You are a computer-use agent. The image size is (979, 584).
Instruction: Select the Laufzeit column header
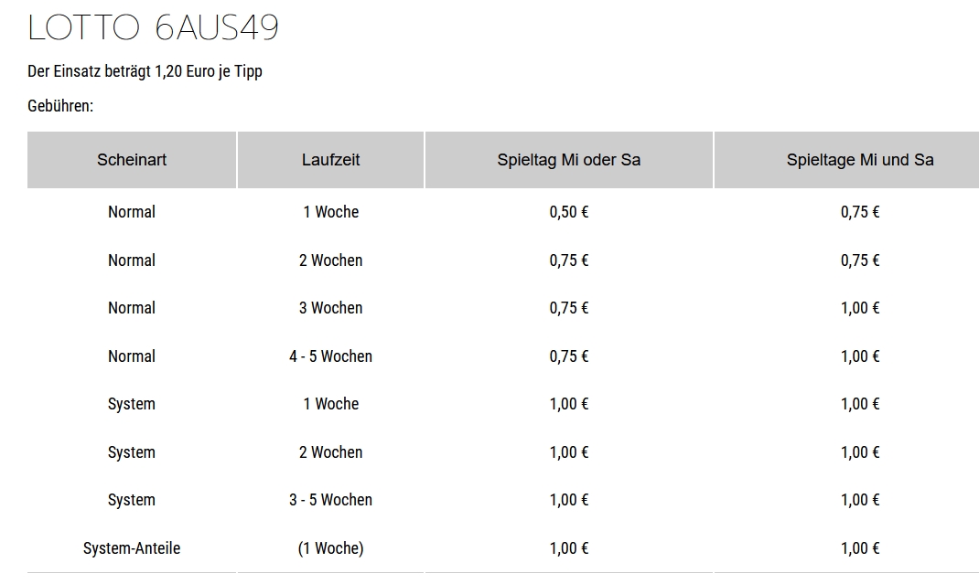[331, 160]
